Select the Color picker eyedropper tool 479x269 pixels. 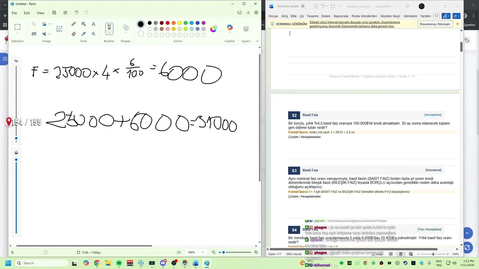83,34
